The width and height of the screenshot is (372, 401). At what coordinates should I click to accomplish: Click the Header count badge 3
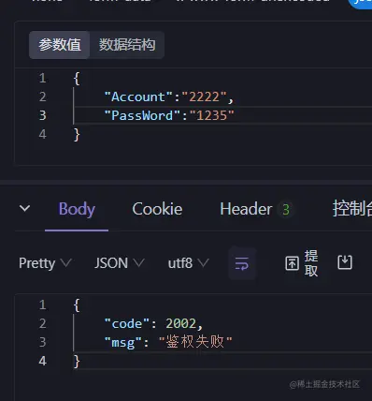[286, 210]
